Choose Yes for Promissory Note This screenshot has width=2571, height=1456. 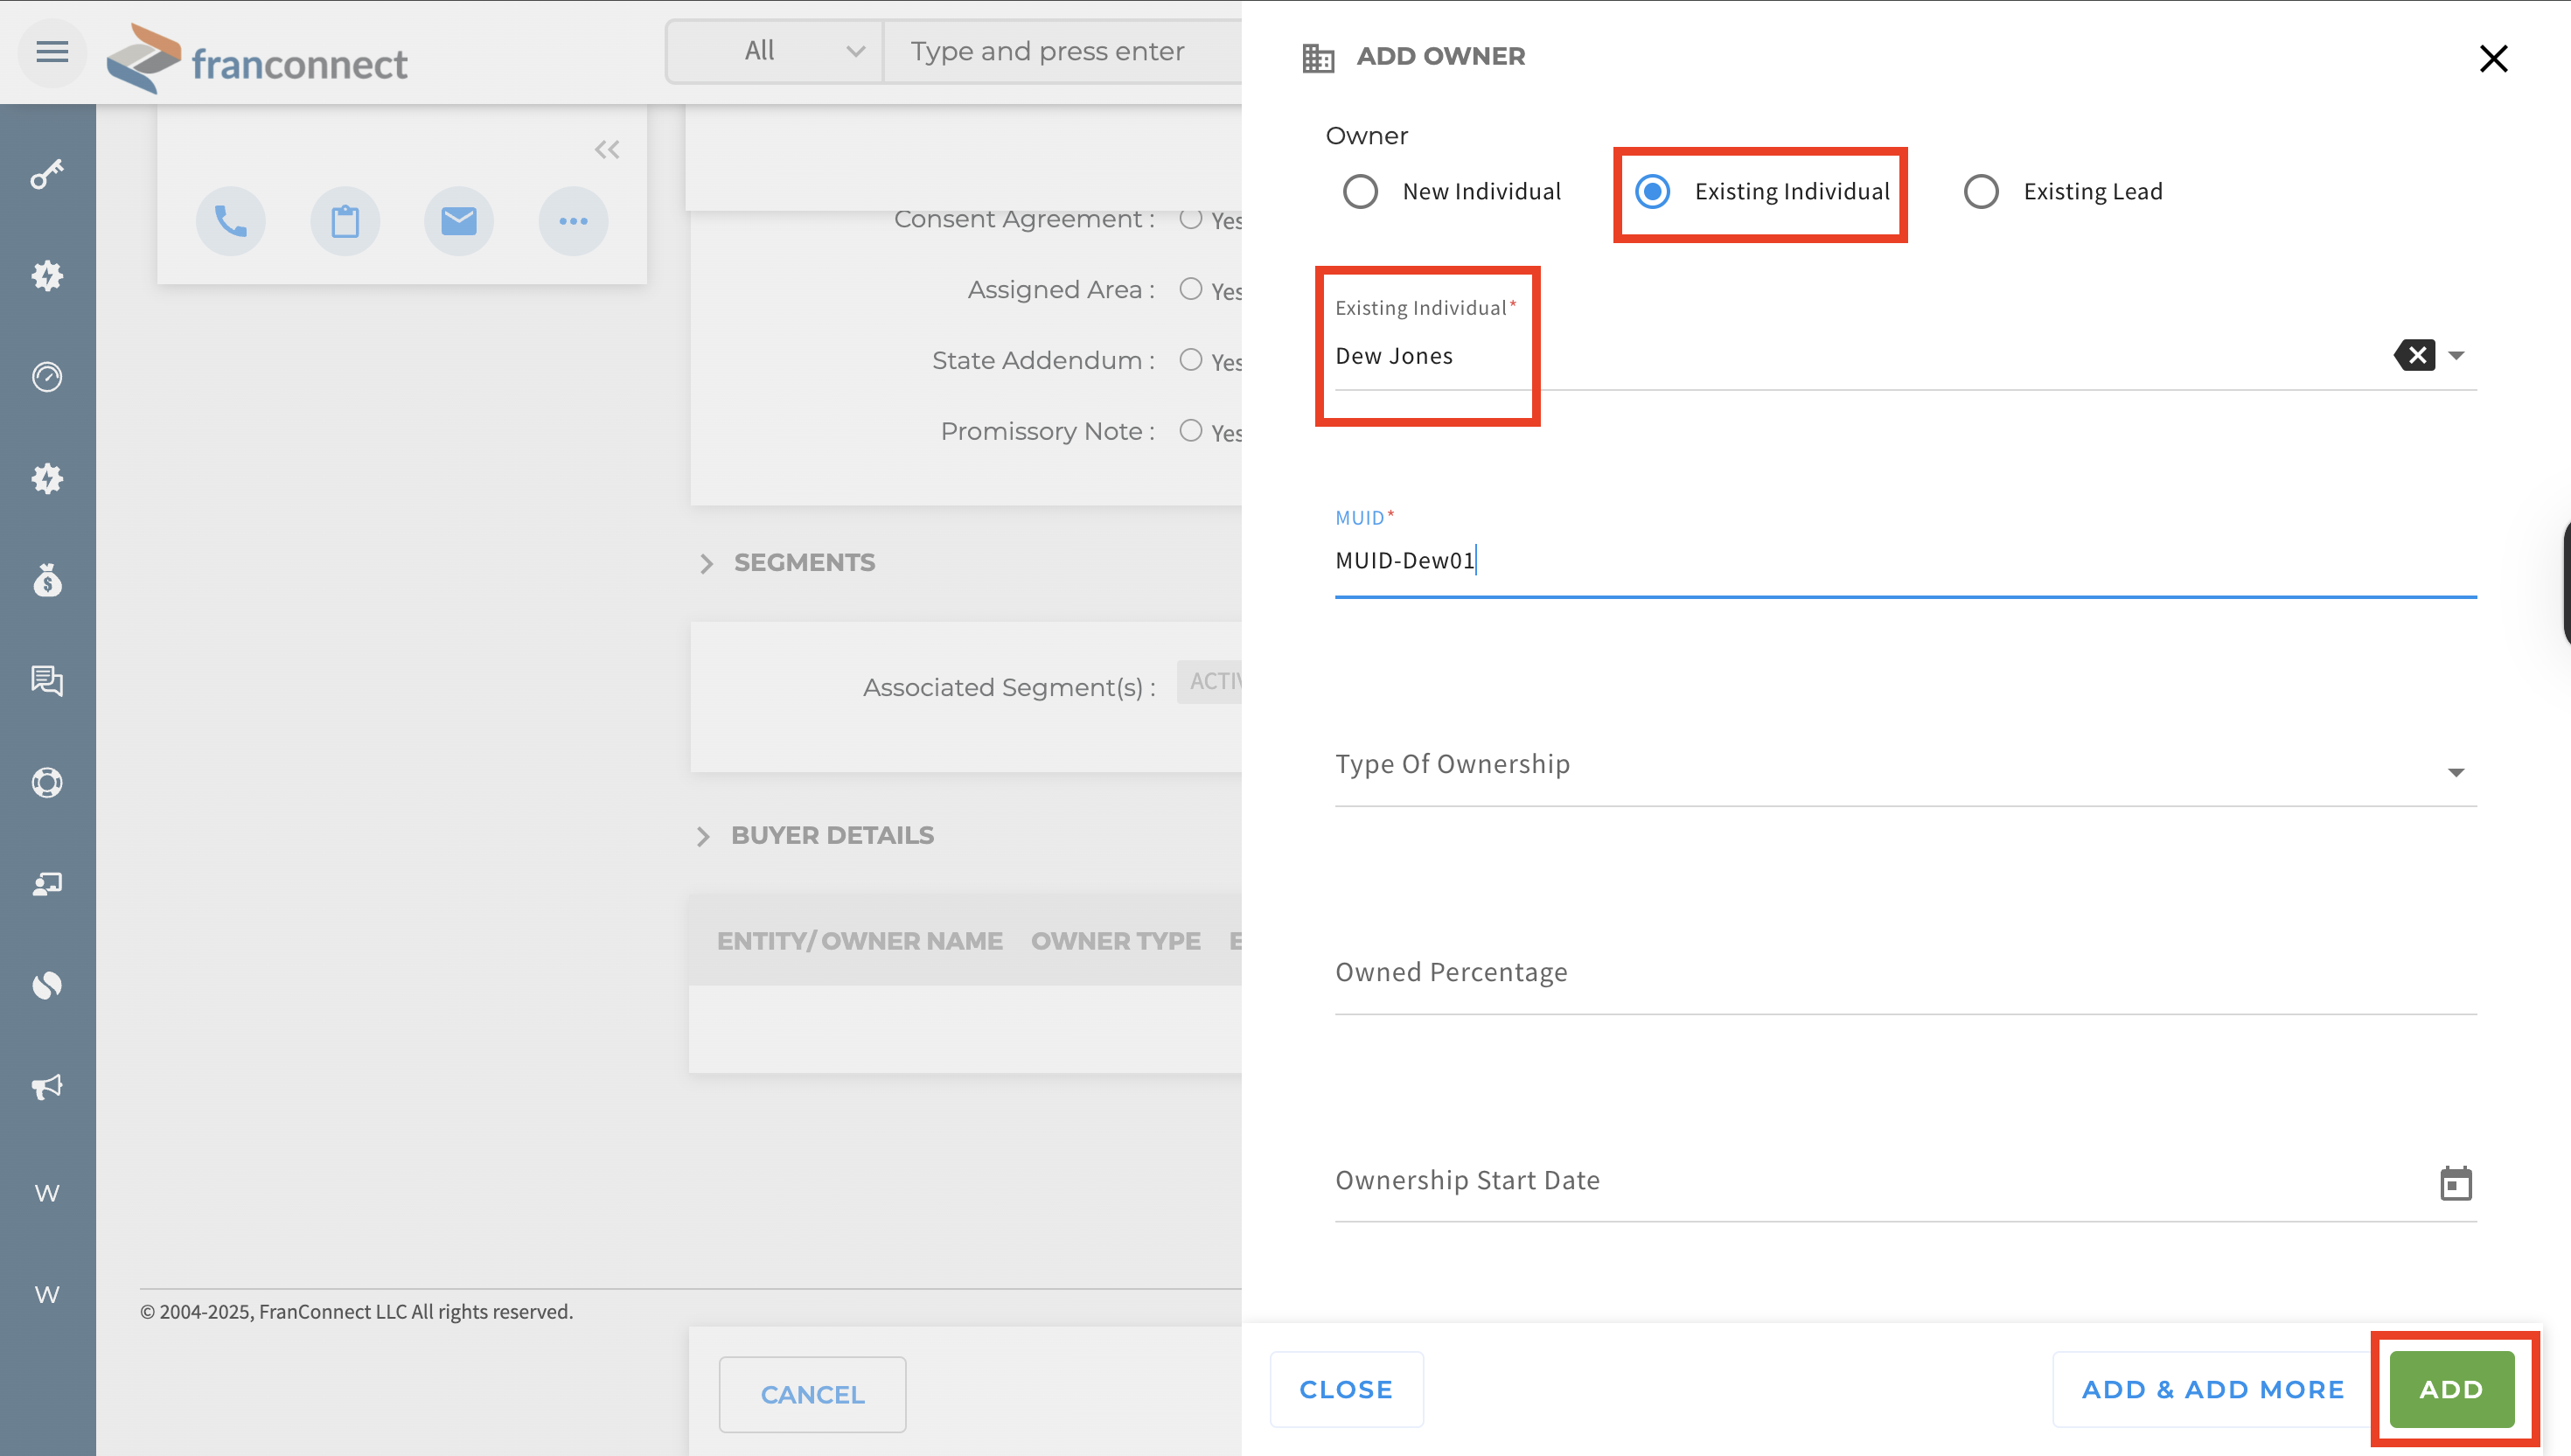(1190, 431)
